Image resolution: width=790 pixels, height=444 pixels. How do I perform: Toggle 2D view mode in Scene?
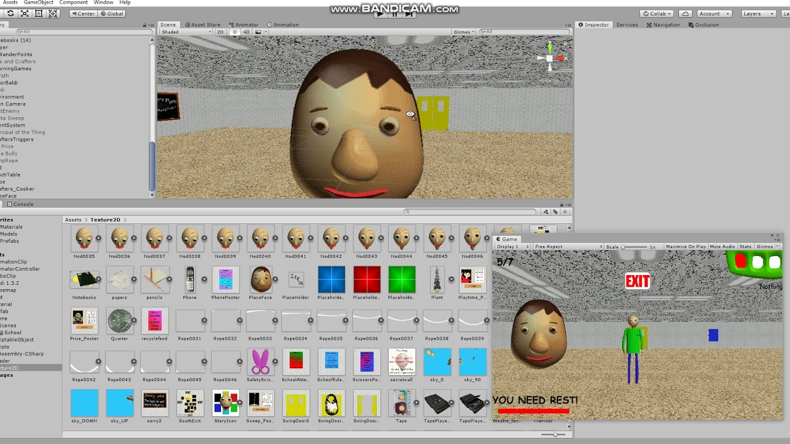[220, 32]
